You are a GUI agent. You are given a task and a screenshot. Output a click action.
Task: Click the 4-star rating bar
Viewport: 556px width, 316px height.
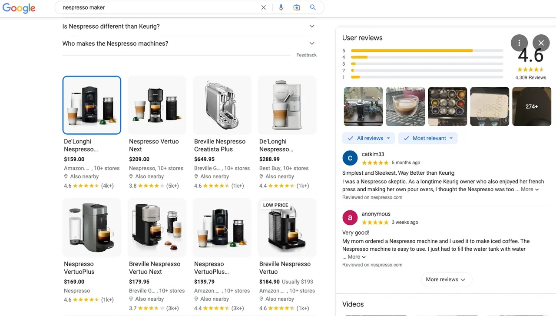click(427, 57)
